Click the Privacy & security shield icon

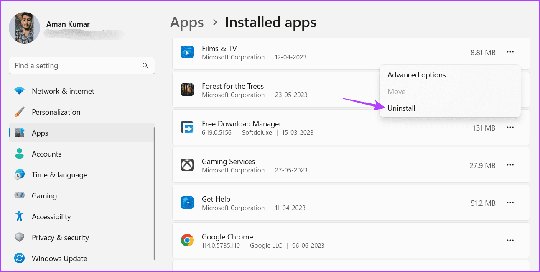(x=19, y=237)
